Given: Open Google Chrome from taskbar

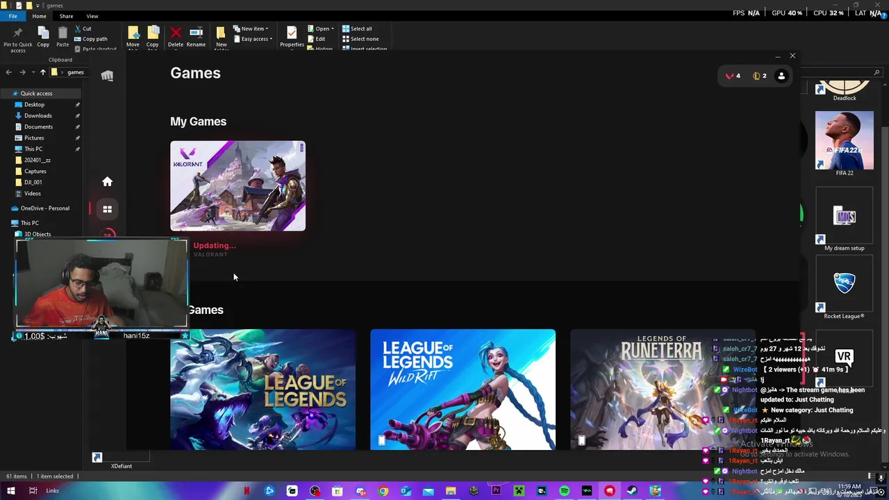Looking at the screenshot, I should tap(383, 491).
